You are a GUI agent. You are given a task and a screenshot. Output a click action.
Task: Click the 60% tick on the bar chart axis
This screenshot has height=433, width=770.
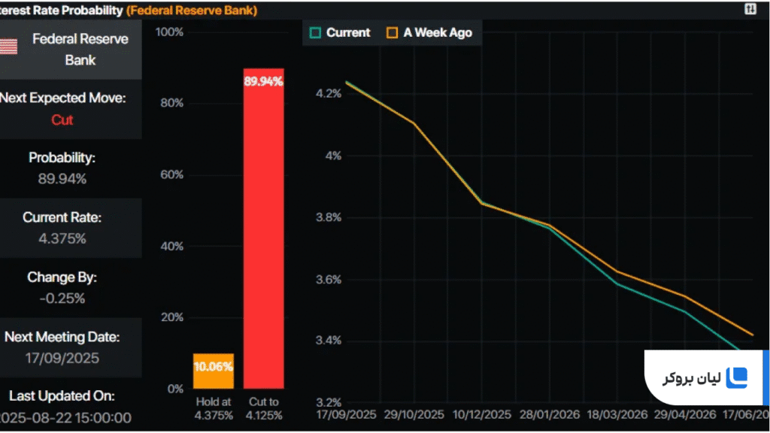pyautogui.click(x=172, y=174)
